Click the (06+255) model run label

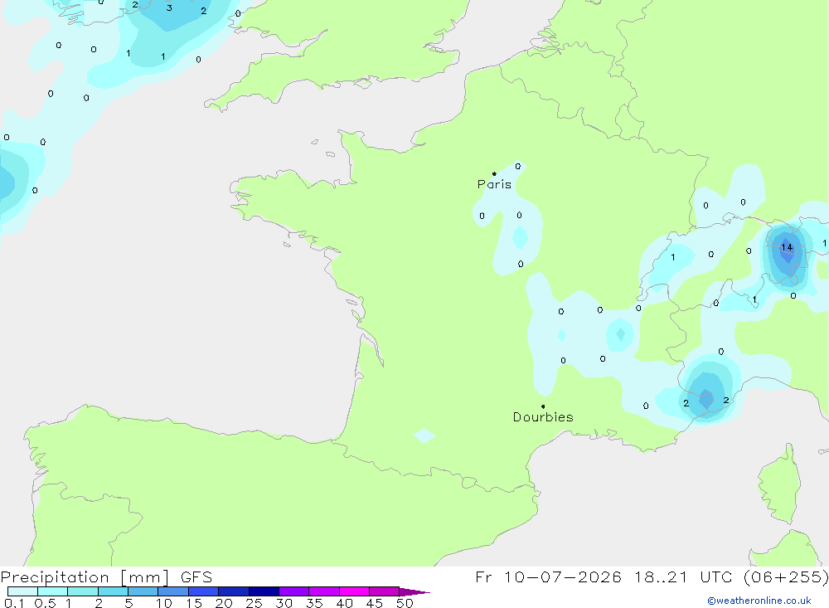786,577
